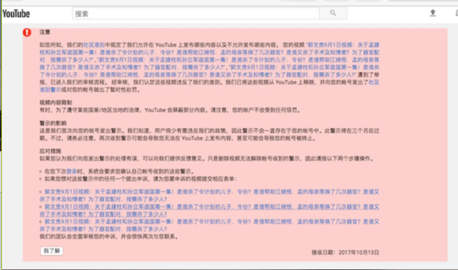The height and width of the screenshot is (270, 458).
Task: Click the YouTube logo
Action: tap(16, 14)
